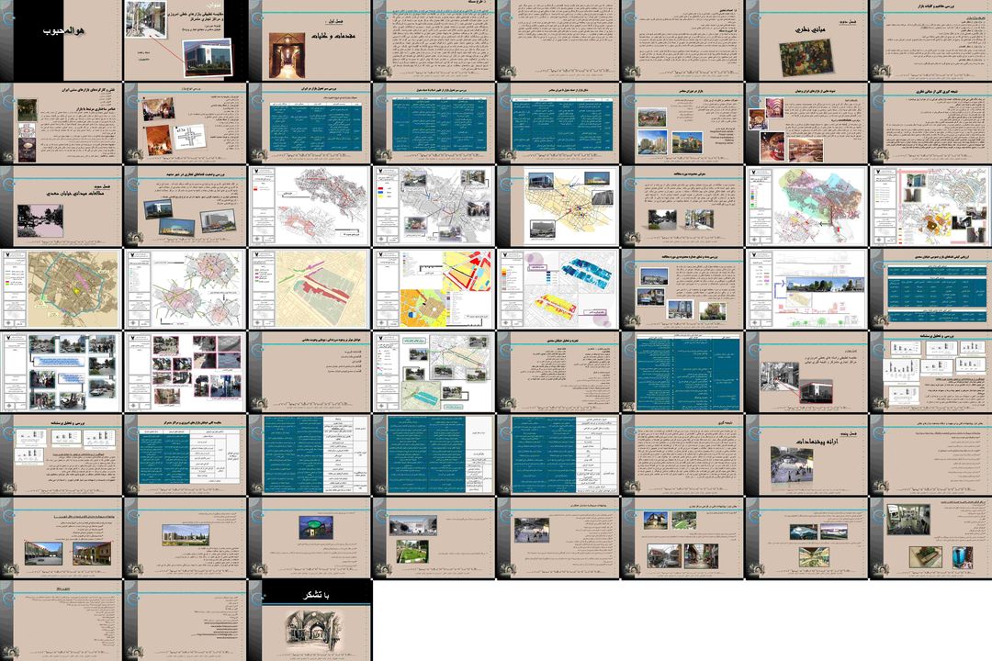The width and height of the screenshot is (992, 661).
Task: Select slide with green dome night photo
Action: click(x=310, y=538)
